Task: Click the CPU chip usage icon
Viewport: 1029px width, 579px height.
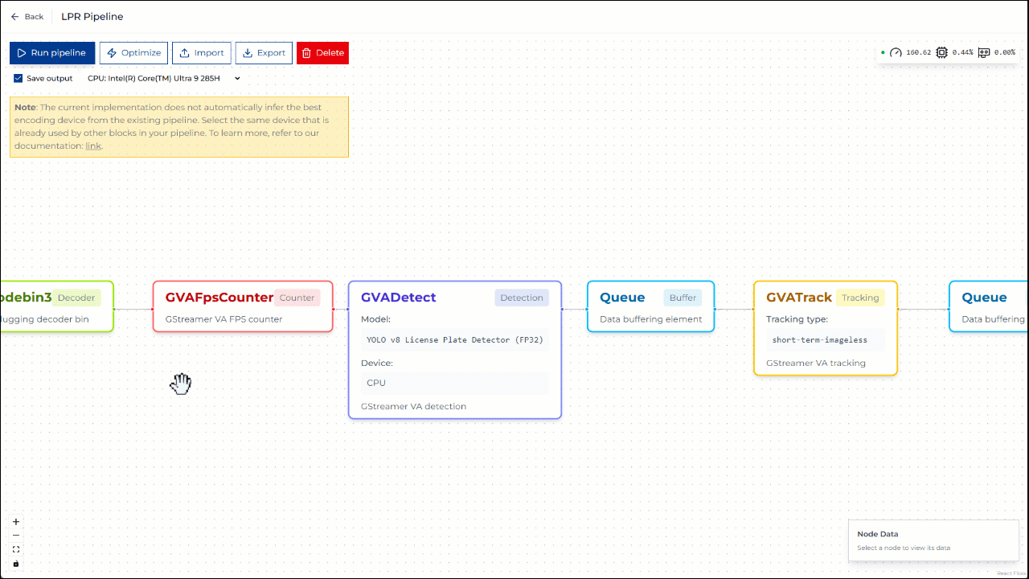Action: pos(941,52)
